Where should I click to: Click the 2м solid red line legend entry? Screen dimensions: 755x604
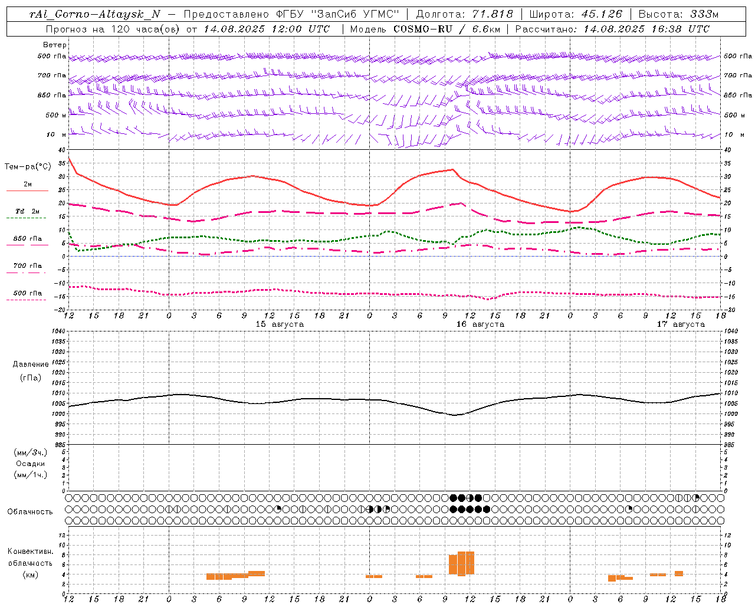pyautogui.click(x=27, y=187)
